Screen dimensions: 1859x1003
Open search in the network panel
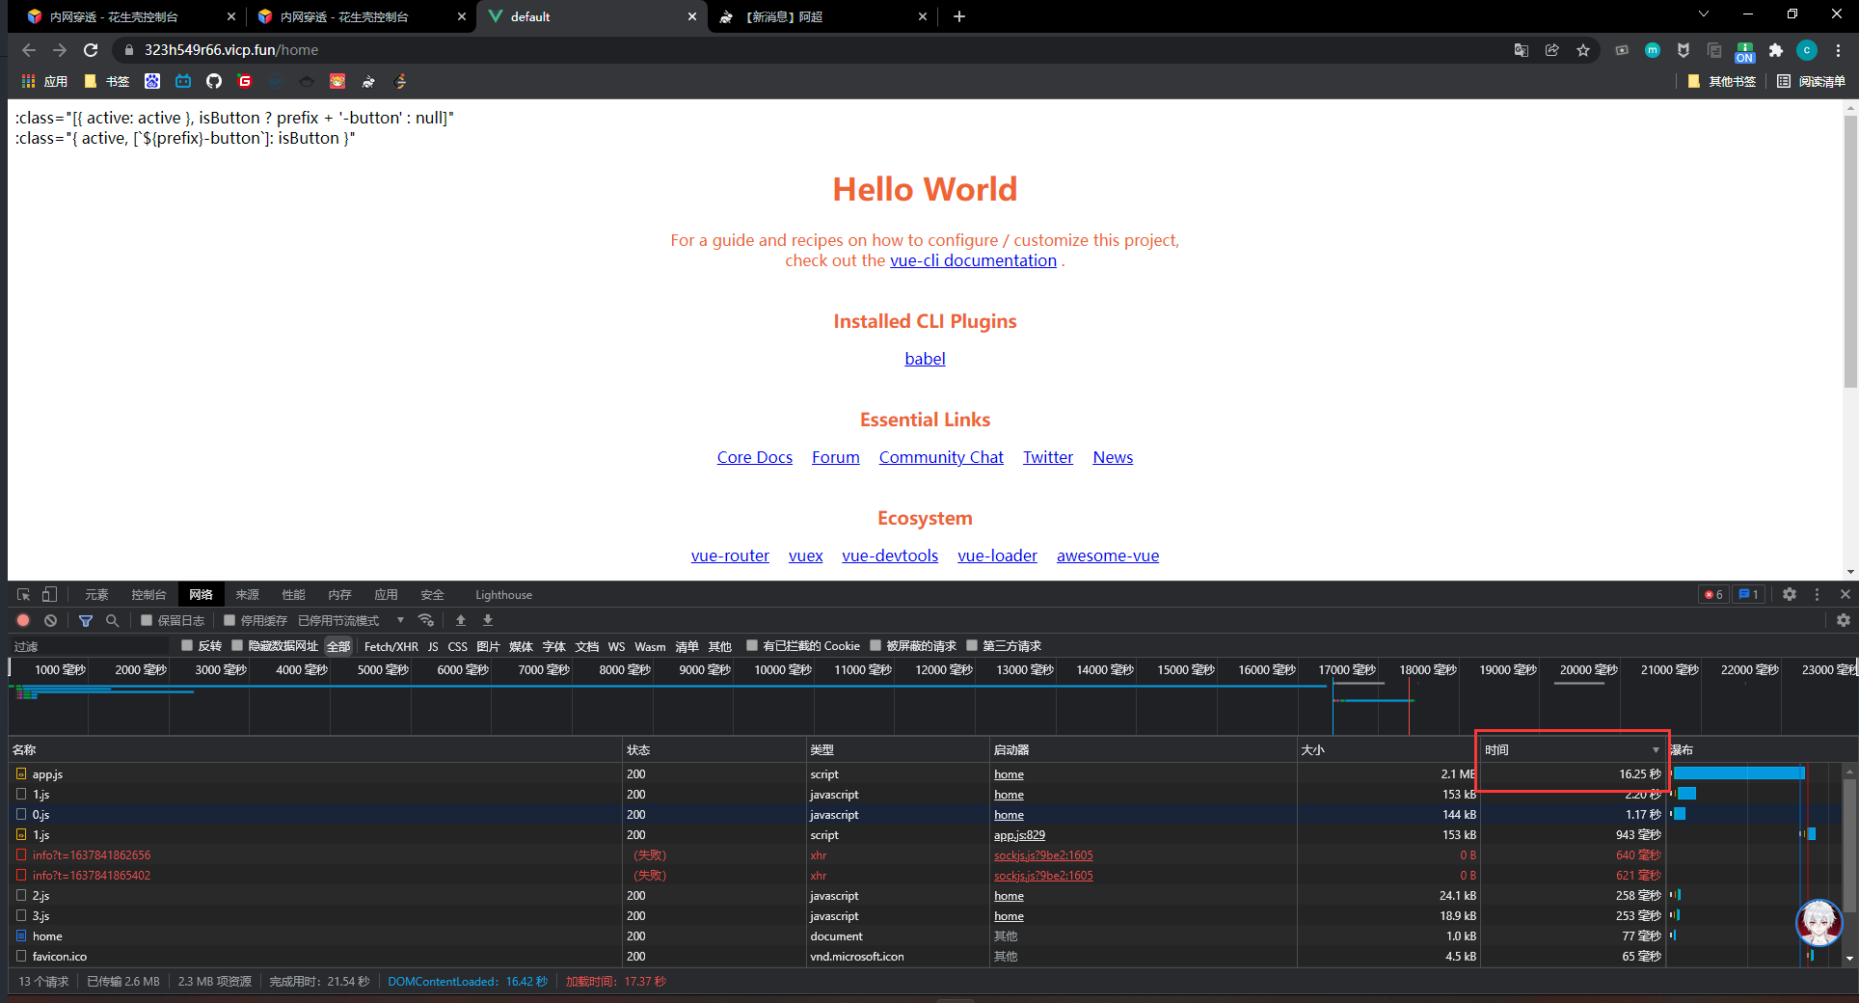(112, 621)
